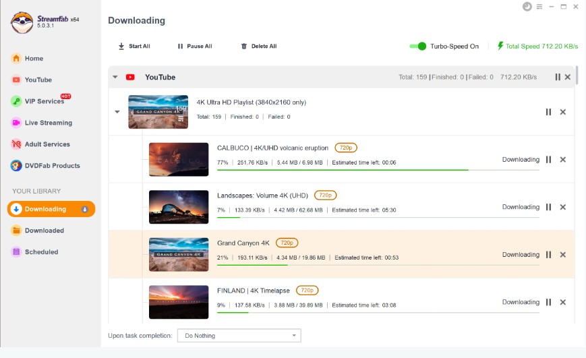The image size is (586, 358).
Task: Click the Pause All button
Action: click(195, 47)
